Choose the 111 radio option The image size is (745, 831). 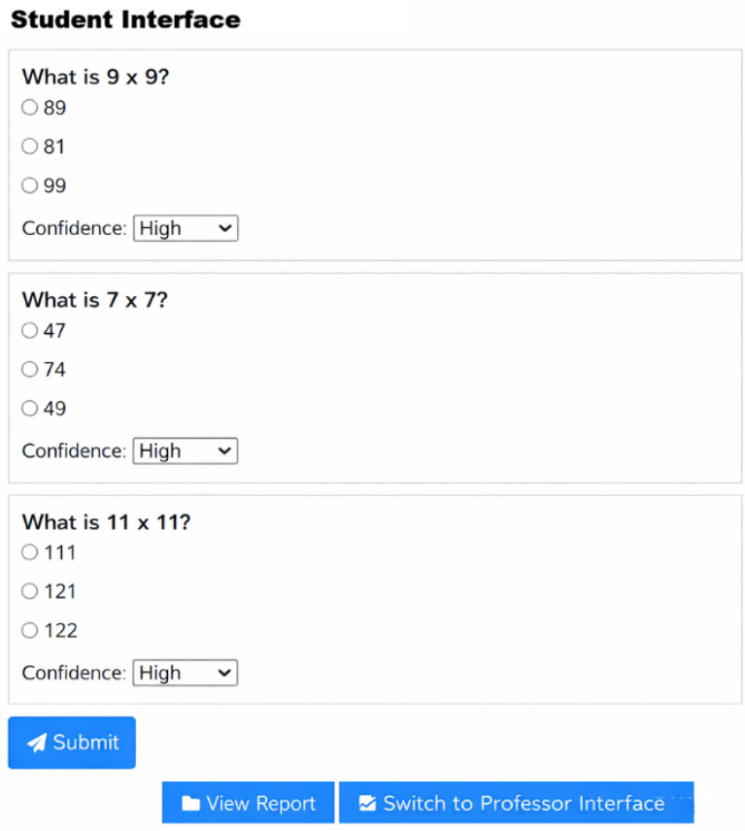pyautogui.click(x=30, y=552)
